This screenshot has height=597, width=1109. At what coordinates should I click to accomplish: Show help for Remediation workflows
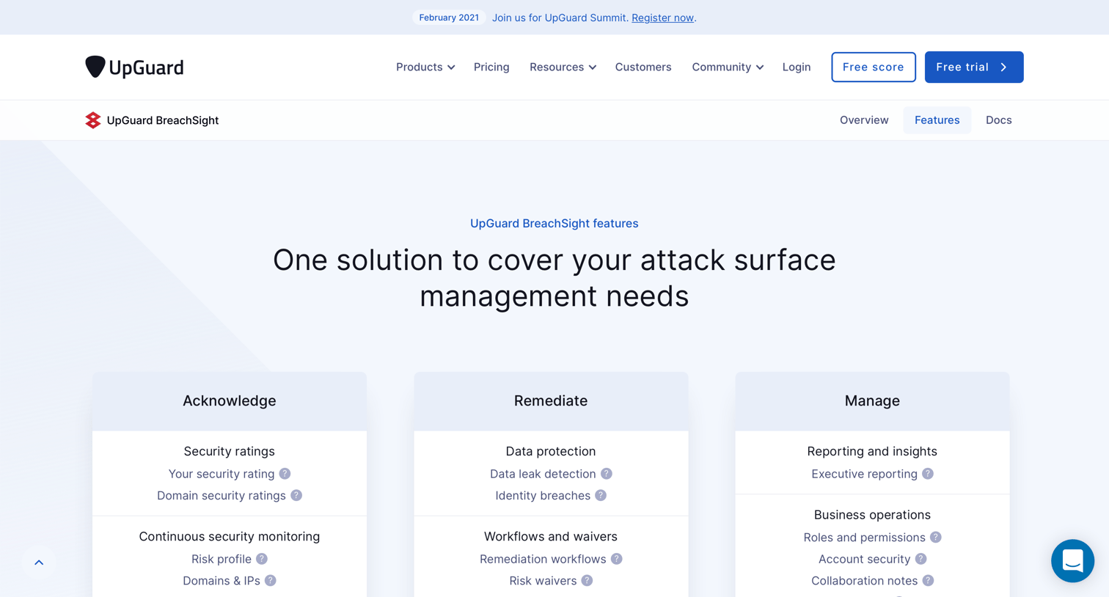pos(617,559)
